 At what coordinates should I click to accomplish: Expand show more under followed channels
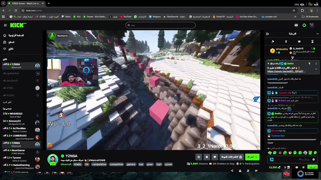point(7,102)
